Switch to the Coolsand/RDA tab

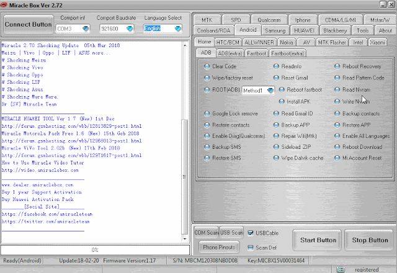213,30
